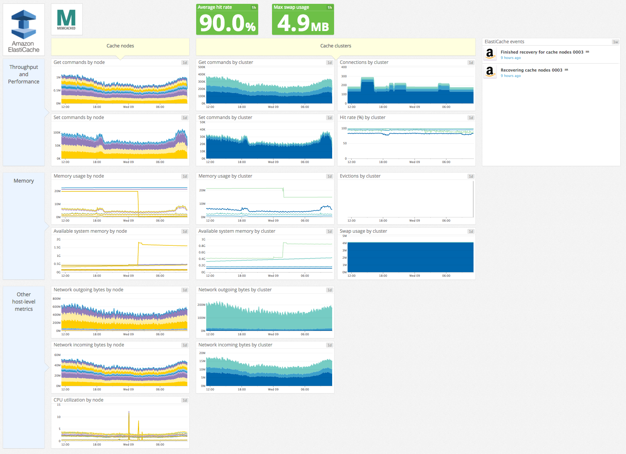Click the Average hit rate 90.0% tile

[x=227, y=23]
